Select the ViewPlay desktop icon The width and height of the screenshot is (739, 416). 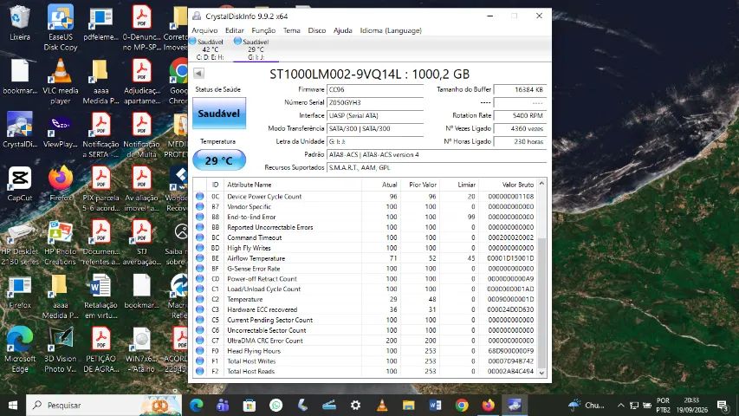(61, 130)
